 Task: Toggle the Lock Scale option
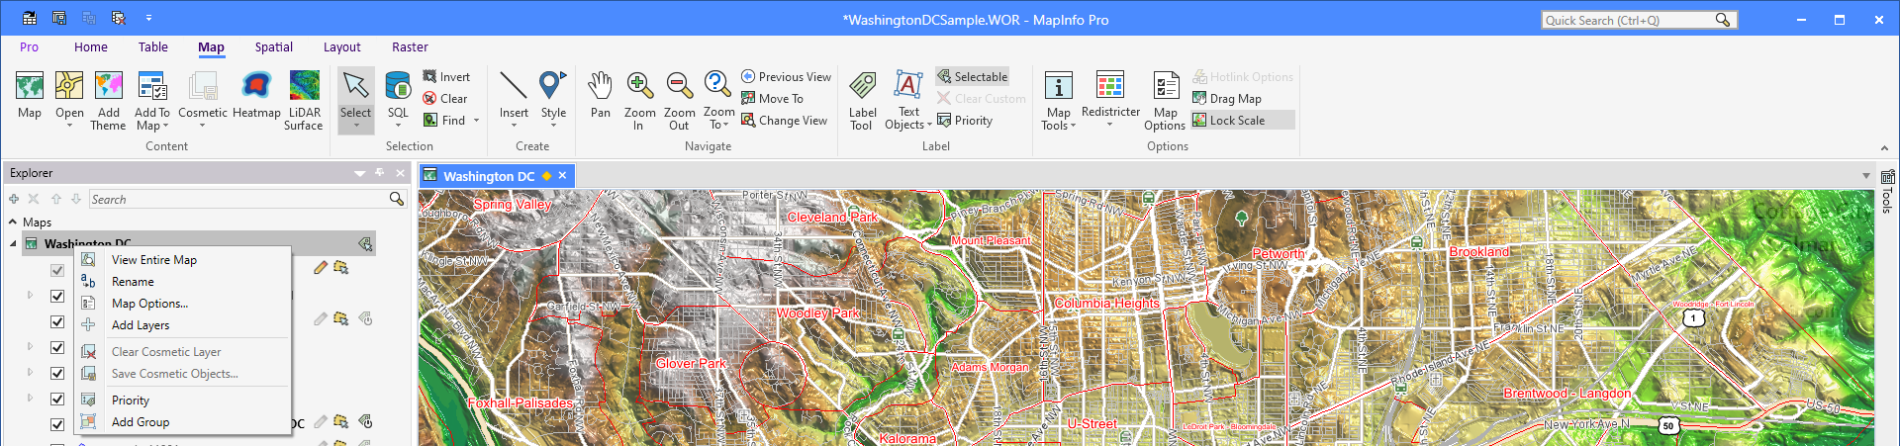click(x=1242, y=121)
